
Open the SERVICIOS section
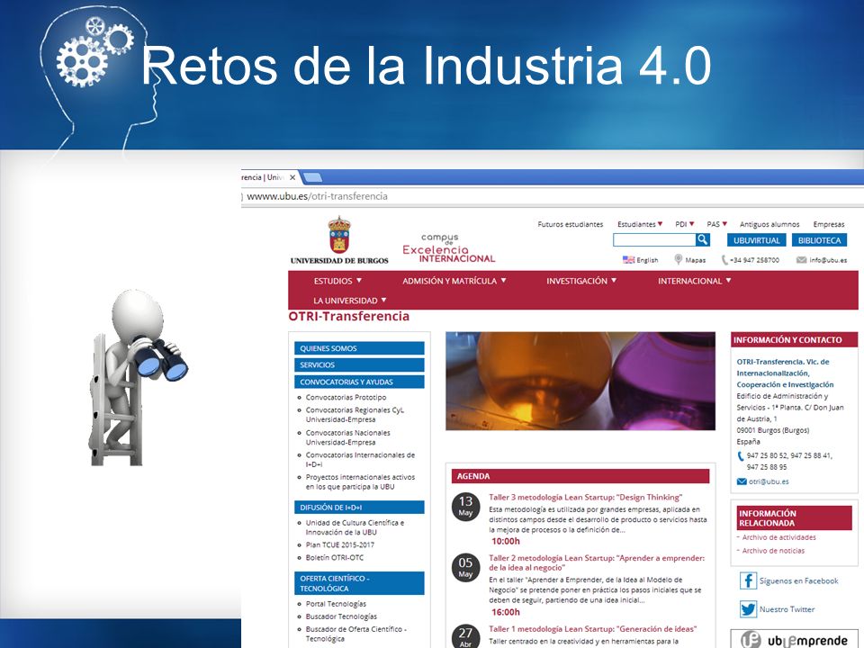click(x=359, y=364)
